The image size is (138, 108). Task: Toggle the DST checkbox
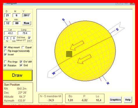(x=29, y=38)
